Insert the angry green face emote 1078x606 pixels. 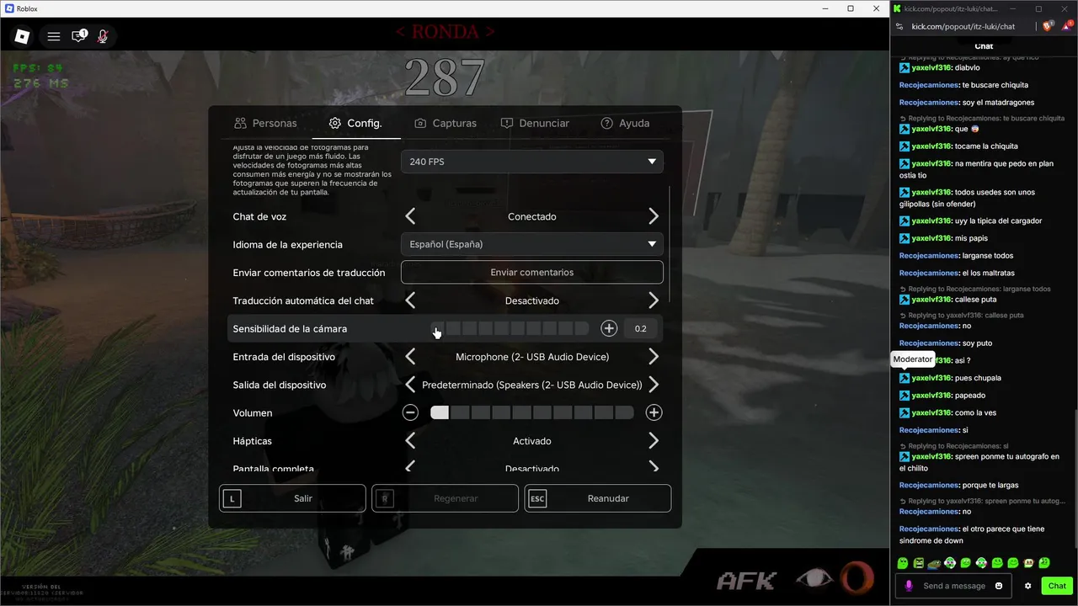click(918, 562)
